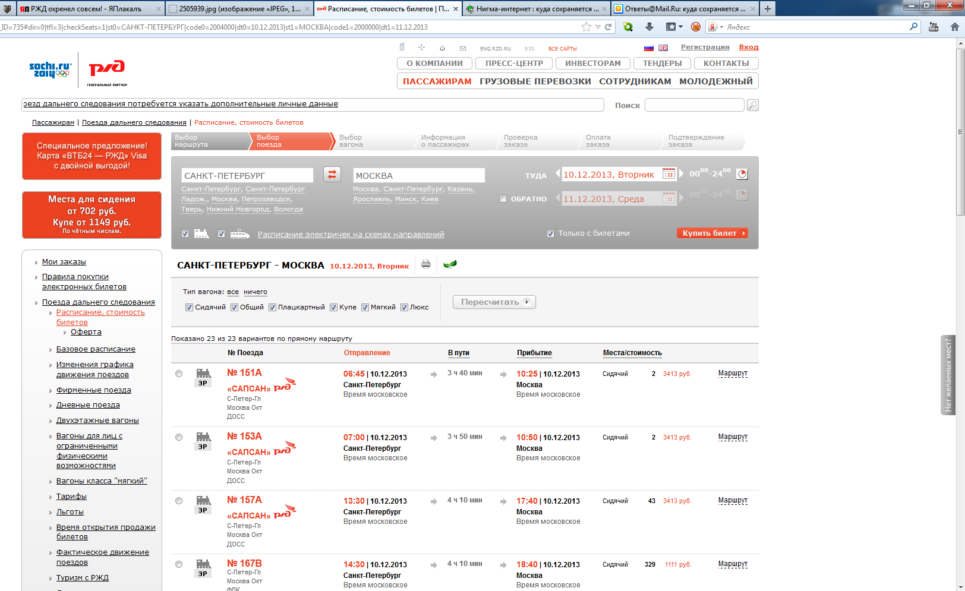
Task: Open the sitemap icon in header
Action: pos(421,48)
